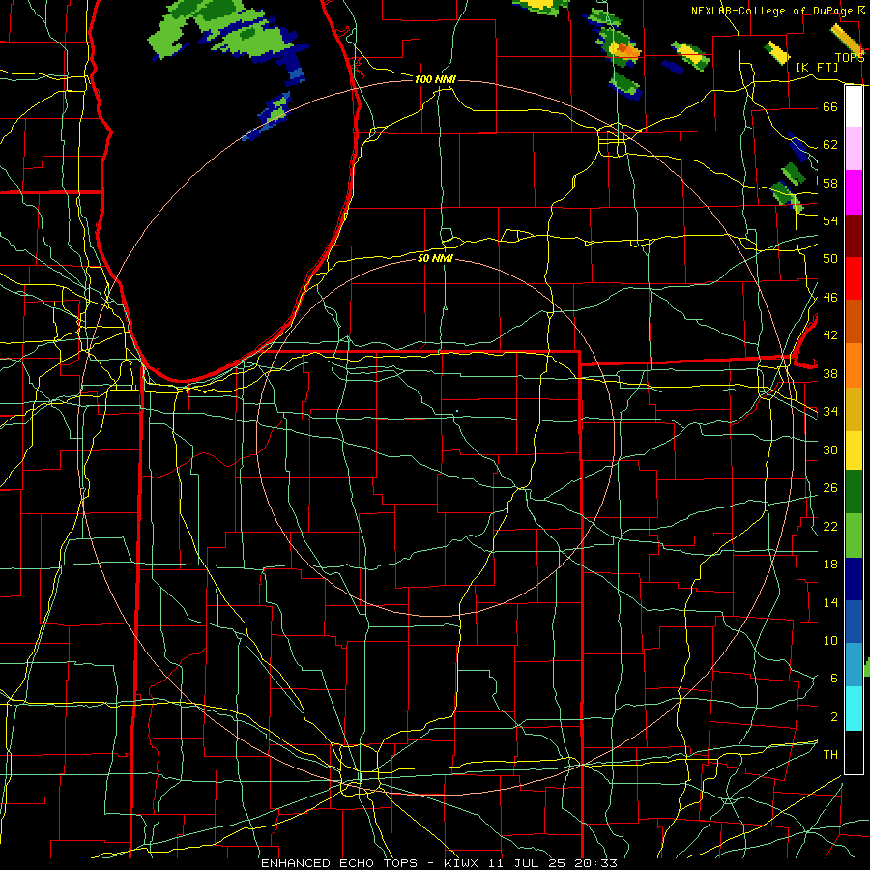Click the medium blue legend swatch

point(854,622)
